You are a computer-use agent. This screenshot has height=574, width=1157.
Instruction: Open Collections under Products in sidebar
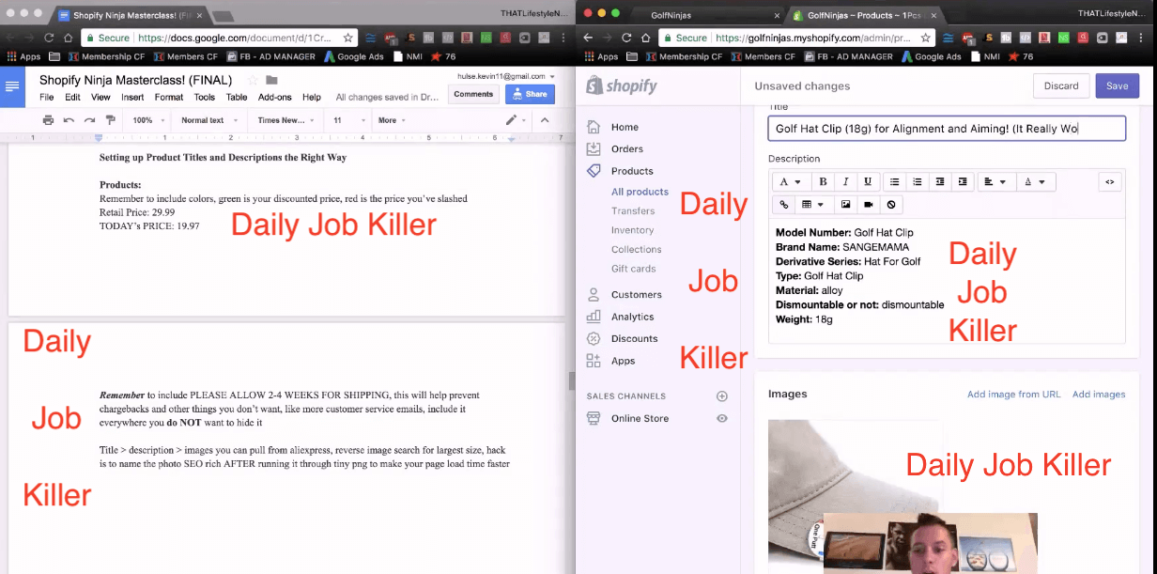click(637, 249)
